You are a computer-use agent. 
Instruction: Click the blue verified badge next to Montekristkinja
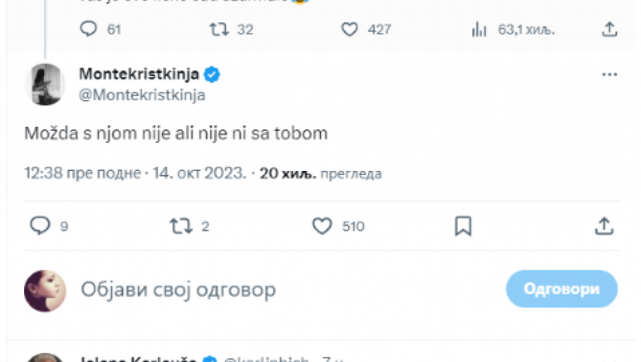click(214, 74)
